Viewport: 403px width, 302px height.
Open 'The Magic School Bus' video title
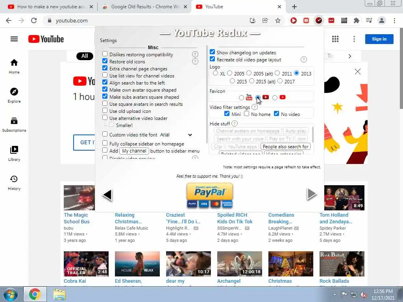pos(77,218)
